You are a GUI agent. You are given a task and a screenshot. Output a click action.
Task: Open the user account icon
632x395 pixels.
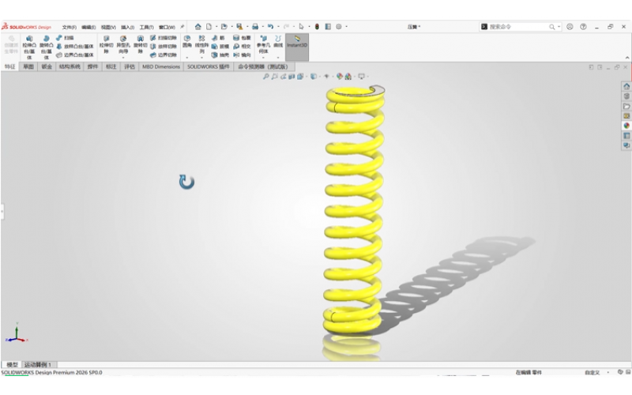coord(570,27)
